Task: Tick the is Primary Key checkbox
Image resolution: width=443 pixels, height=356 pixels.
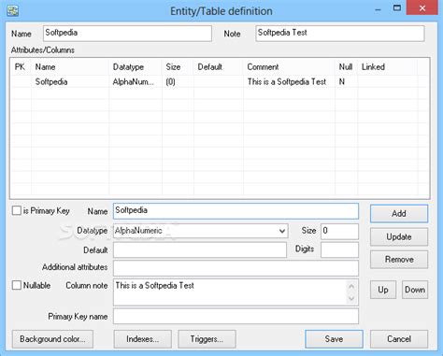Action: click(17, 210)
